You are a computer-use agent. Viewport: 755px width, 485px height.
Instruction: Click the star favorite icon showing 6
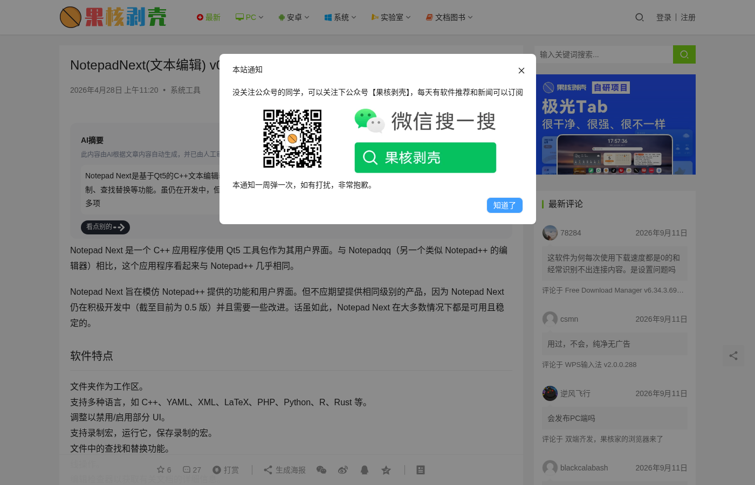[x=164, y=470]
